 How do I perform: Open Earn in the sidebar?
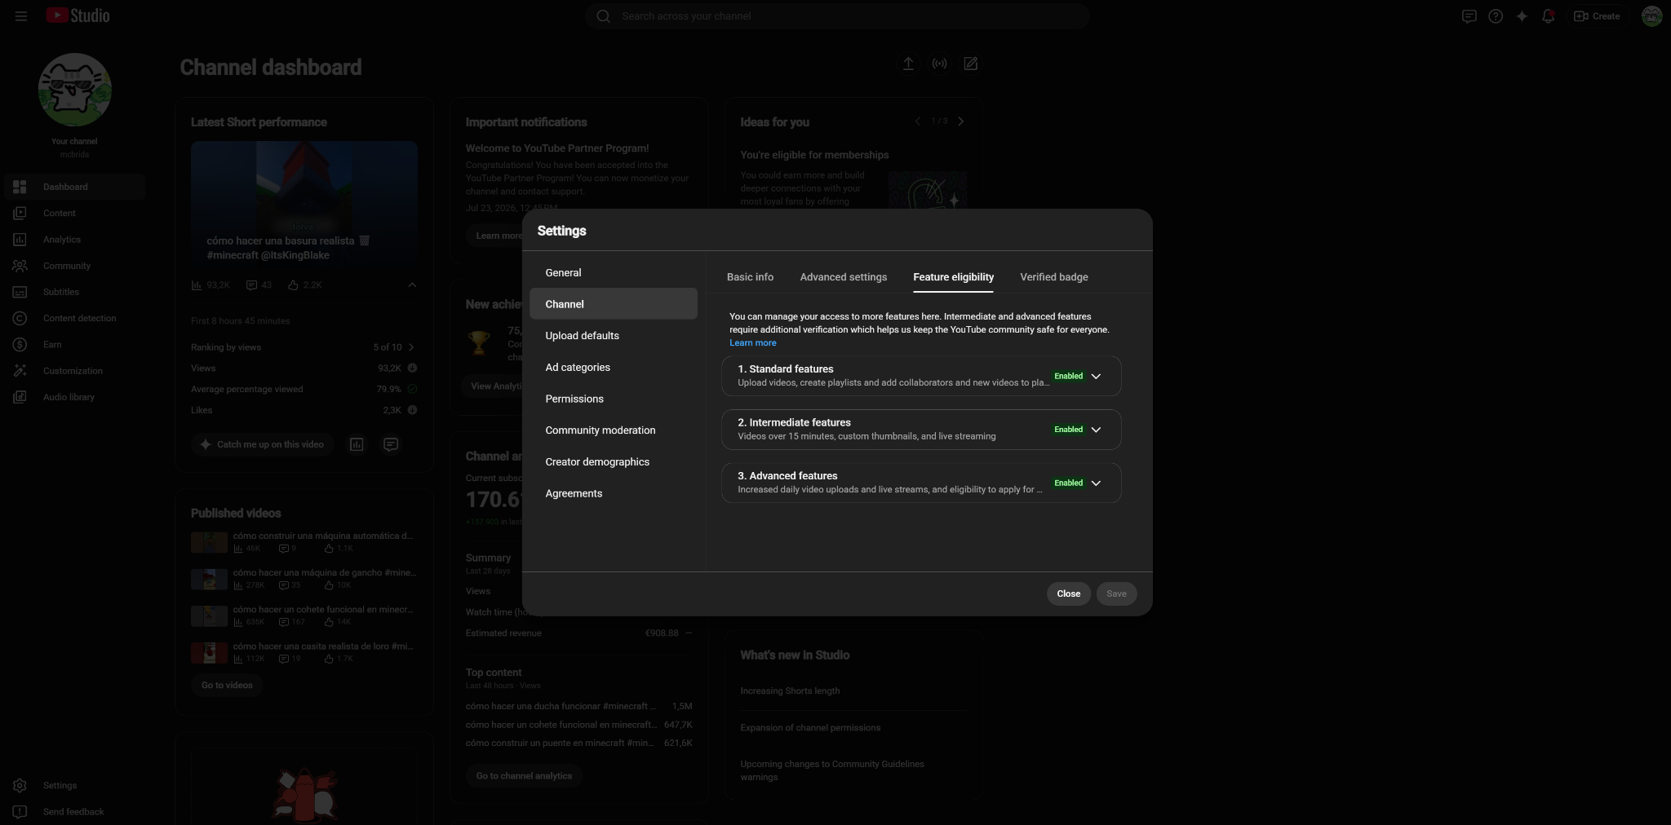[x=74, y=345]
